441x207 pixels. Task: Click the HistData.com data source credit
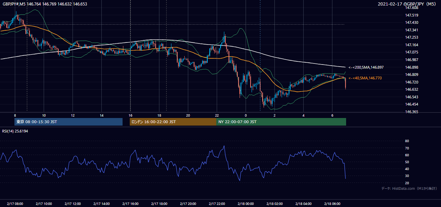(409, 188)
